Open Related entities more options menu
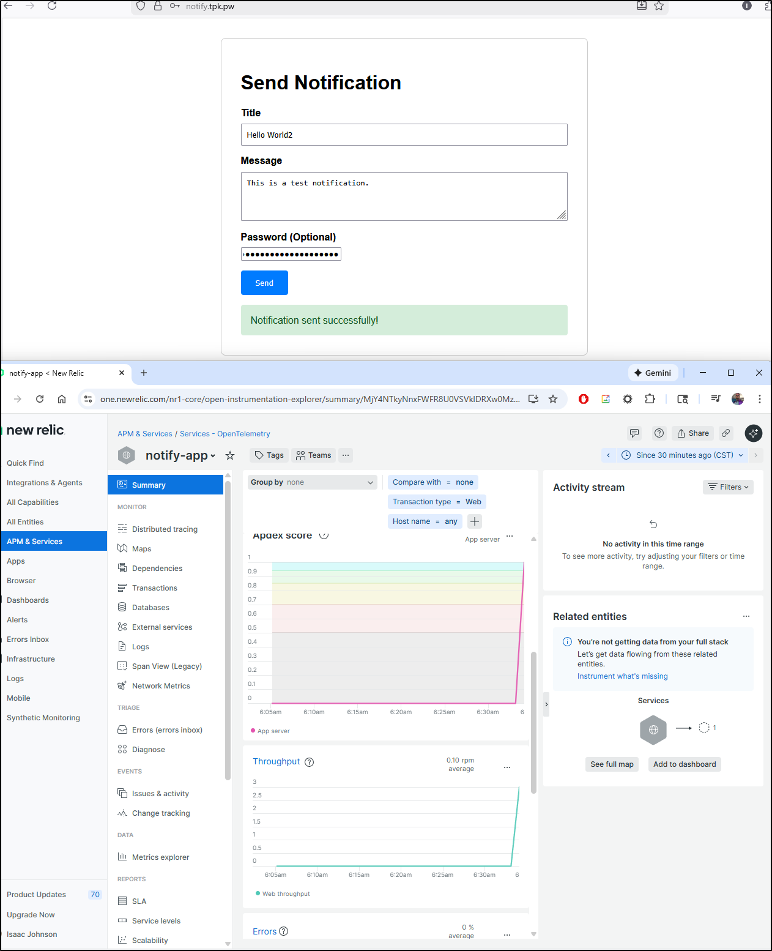The height and width of the screenshot is (951, 772). [x=746, y=617]
